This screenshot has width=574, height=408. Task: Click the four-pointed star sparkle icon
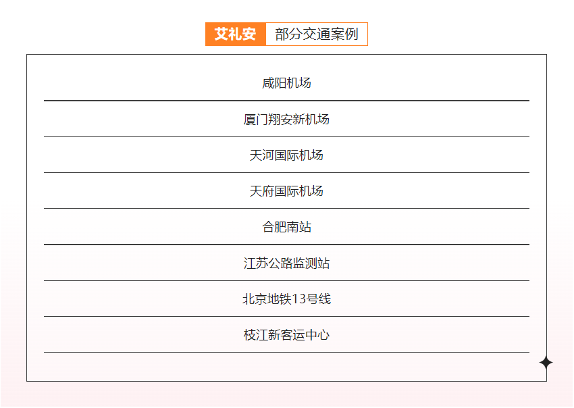tap(546, 363)
